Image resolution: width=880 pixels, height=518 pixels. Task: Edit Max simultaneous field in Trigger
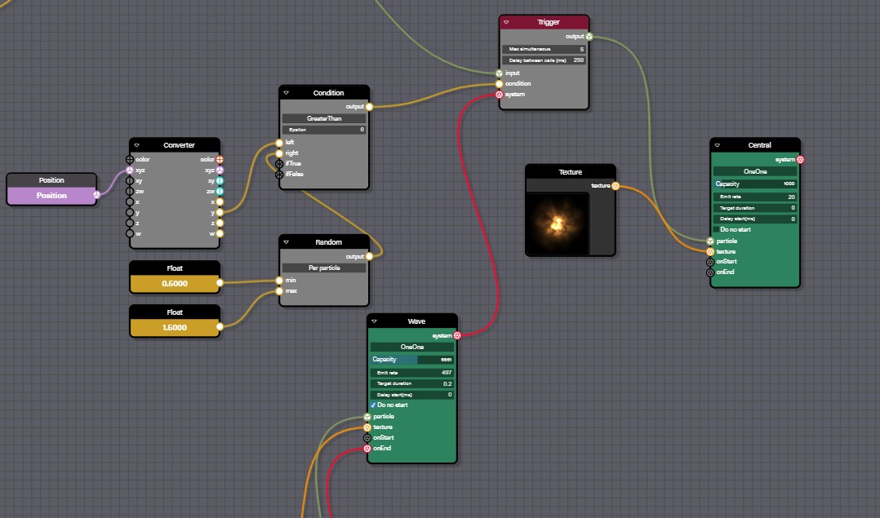point(544,49)
